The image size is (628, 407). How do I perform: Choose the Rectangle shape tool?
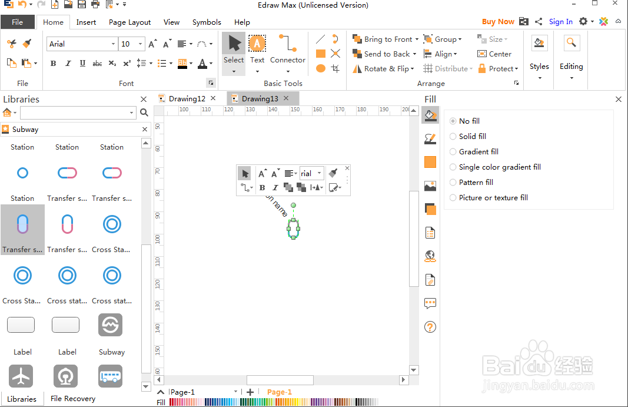pyautogui.click(x=320, y=54)
